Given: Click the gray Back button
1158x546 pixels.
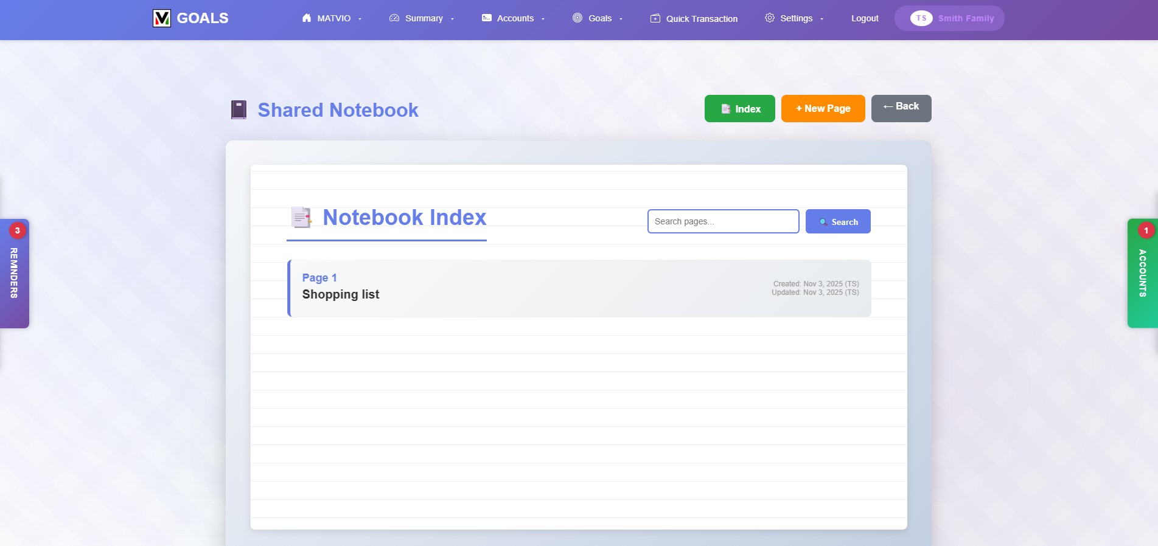Looking at the screenshot, I should pos(901,108).
